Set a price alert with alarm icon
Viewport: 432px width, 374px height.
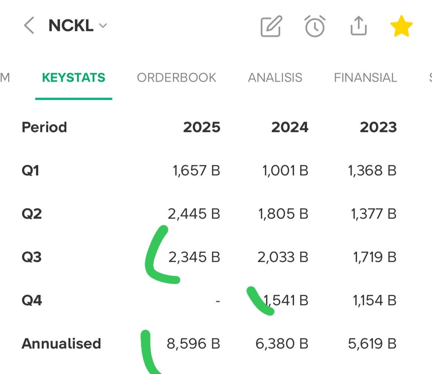(x=315, y=27)
